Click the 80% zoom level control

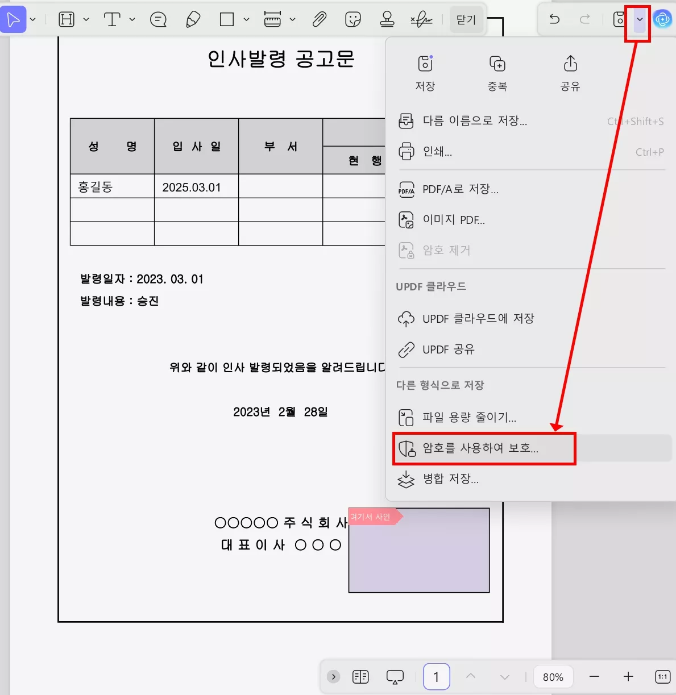coord(553,676)
